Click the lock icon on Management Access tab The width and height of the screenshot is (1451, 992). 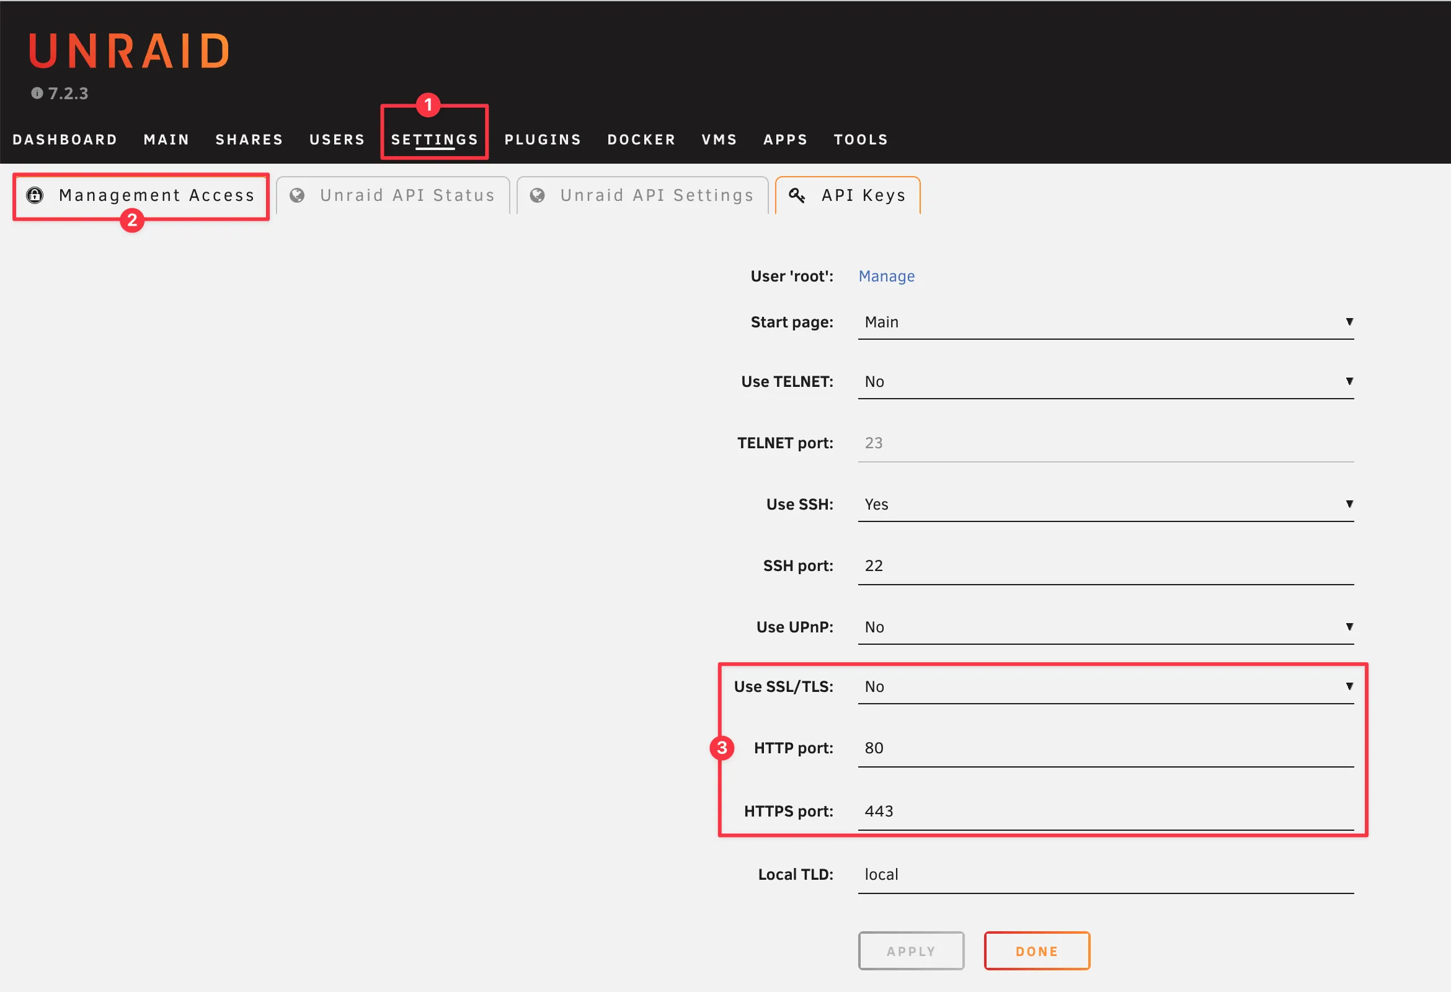(35, 195)
